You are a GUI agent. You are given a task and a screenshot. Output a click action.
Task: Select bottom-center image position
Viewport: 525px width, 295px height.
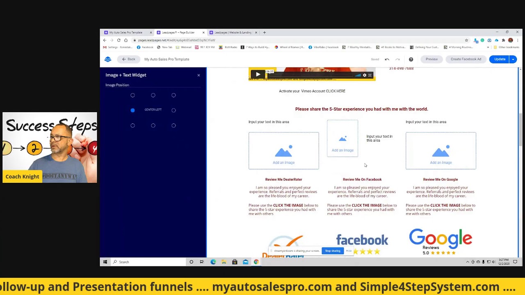pyautogui.click(x=153, y=125)
